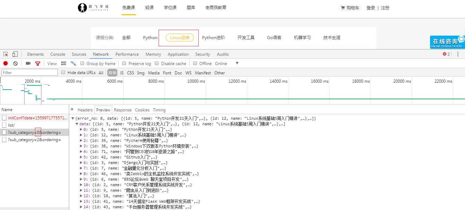The width and height of the screenshot is (465, 210).
Task: Select the ?sub_category=2&ordering= request row
Action: tap(35, 140)
